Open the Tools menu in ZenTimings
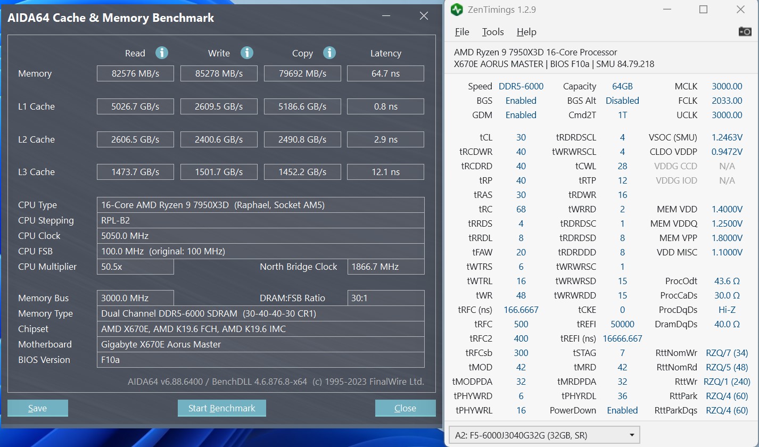Viewport: 759px width, 447px height. tap(493, 32)
